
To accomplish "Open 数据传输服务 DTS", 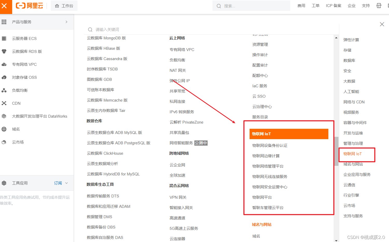I will (103, 196).
